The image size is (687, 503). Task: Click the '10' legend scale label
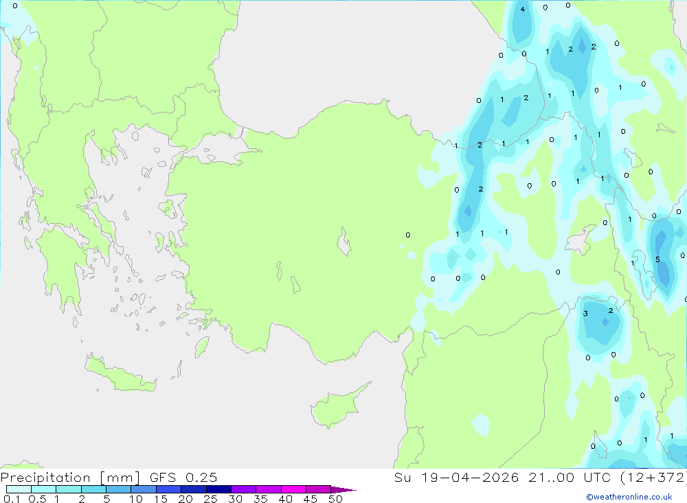click(x=136, y=499)
